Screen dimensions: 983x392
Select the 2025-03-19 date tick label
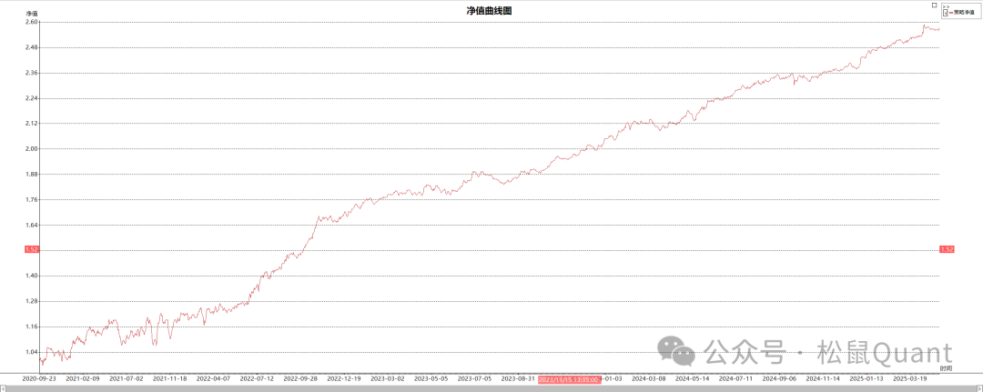pyautogui.click(x=910, y=378)
